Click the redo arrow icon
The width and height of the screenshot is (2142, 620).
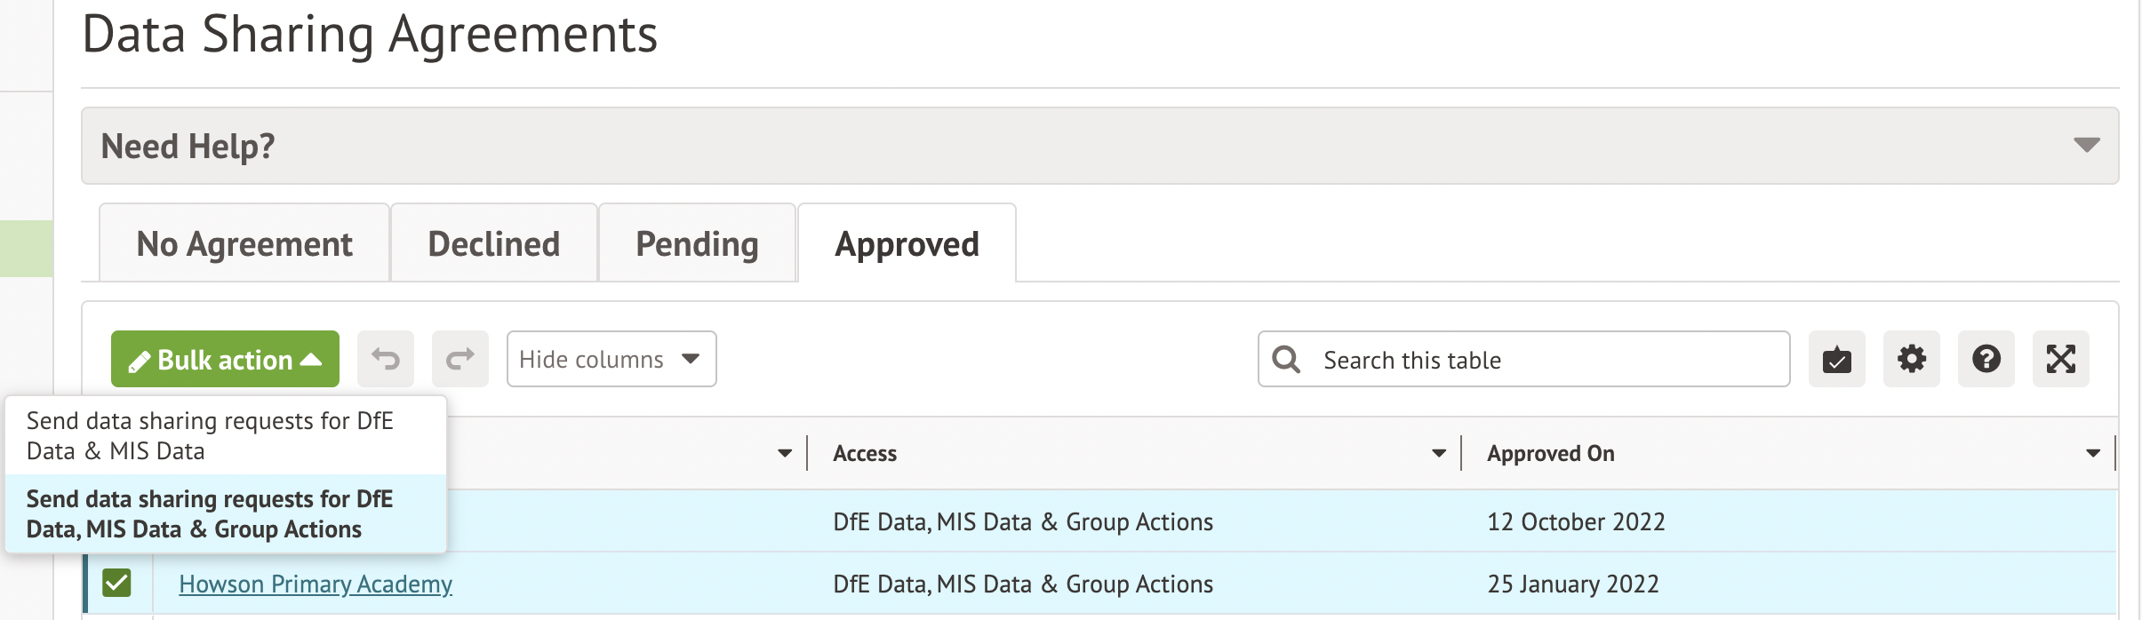point(460,359)
